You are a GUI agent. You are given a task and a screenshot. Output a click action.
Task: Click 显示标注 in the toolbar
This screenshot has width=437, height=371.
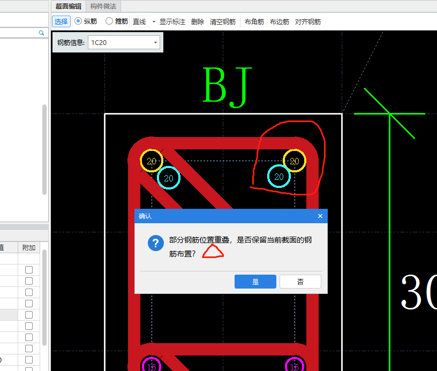click(172, 21)
